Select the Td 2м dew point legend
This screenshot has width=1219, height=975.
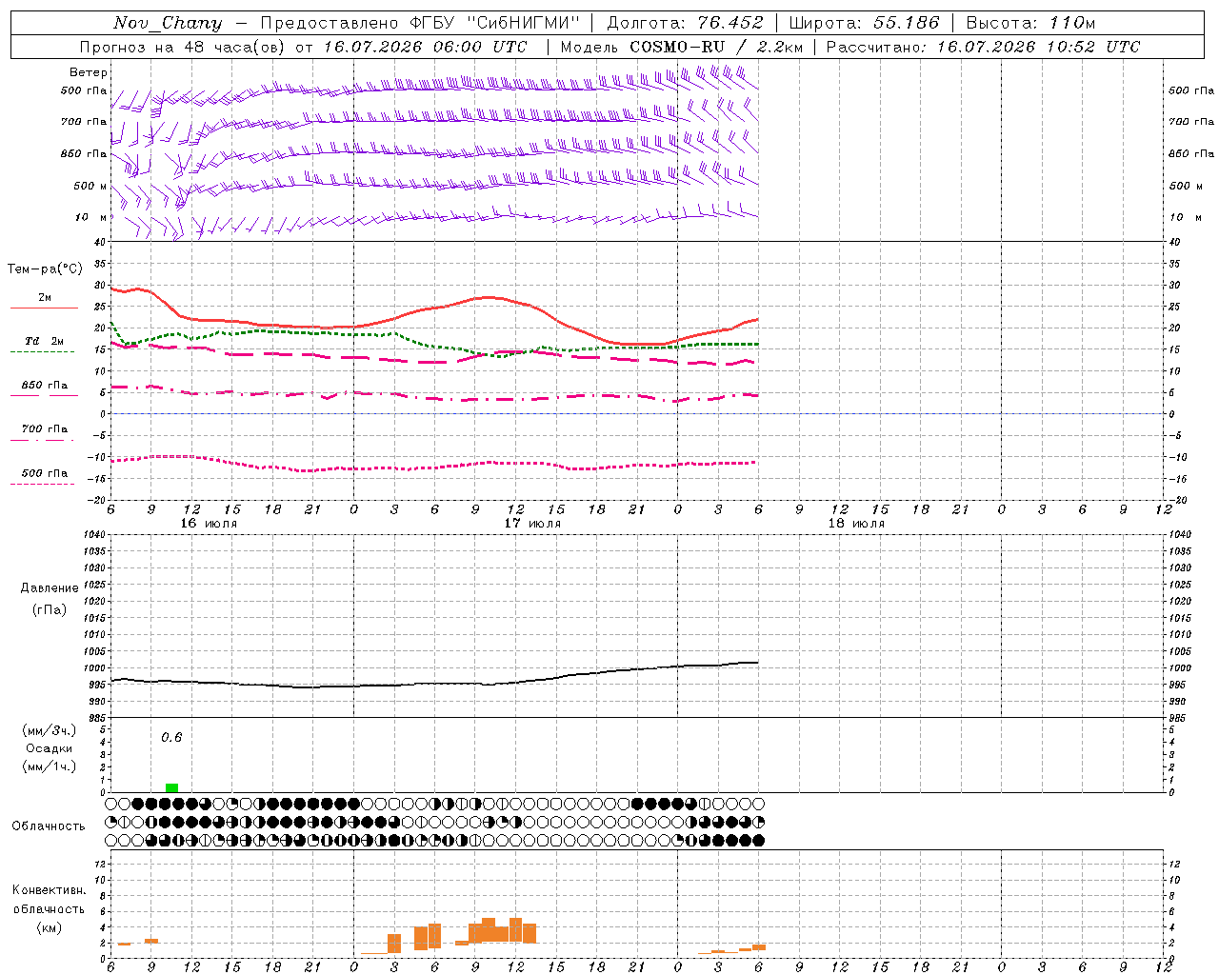(44, 346)
